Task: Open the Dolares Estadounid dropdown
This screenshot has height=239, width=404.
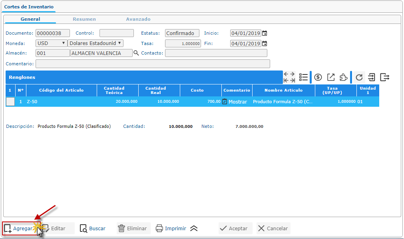Action: coord(96,43)
